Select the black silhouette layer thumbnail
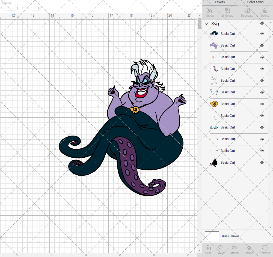The height and width of the screenshot is (257, 273). pos(214,162)
